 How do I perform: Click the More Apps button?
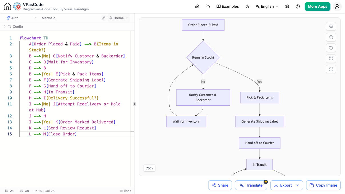click(317, 7)
